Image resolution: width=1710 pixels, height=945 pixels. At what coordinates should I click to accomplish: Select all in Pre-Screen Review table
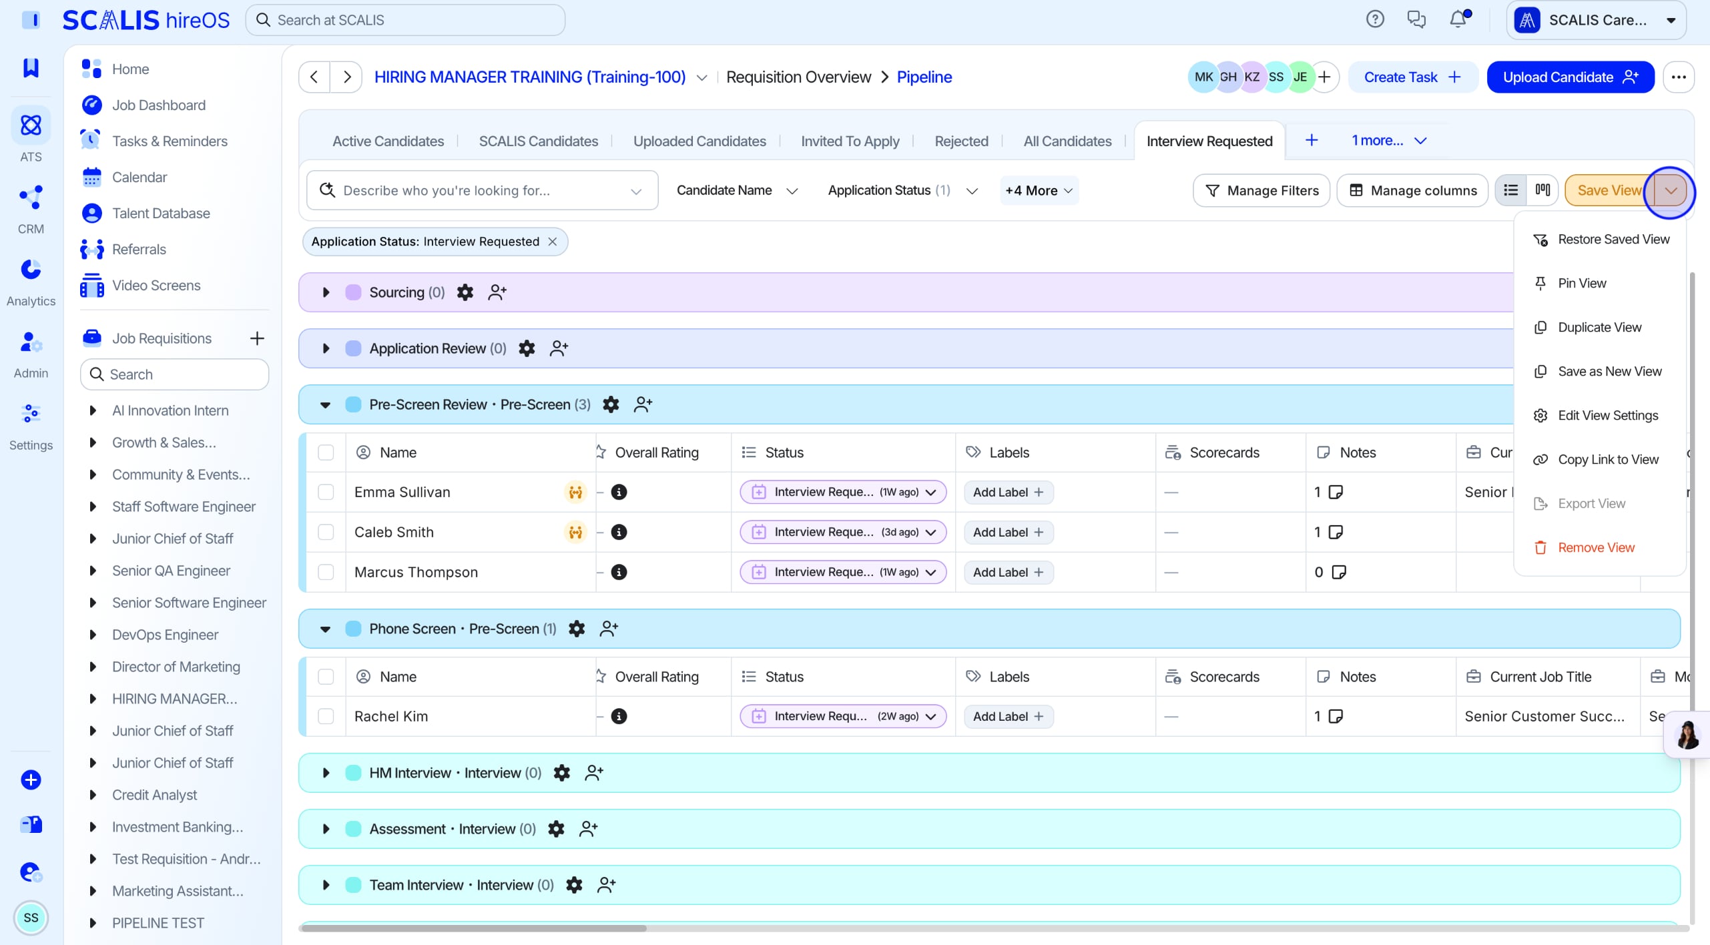(x=326, y=452)
